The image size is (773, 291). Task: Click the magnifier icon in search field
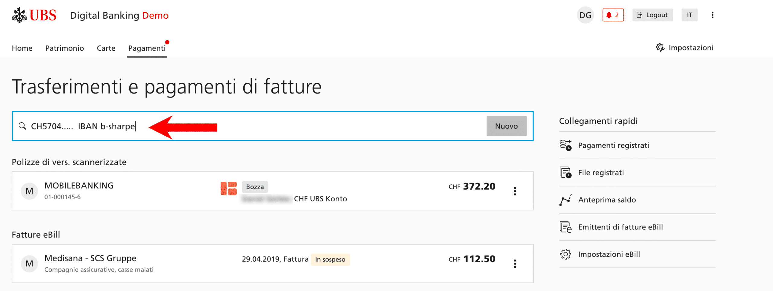tap(22, 126)
